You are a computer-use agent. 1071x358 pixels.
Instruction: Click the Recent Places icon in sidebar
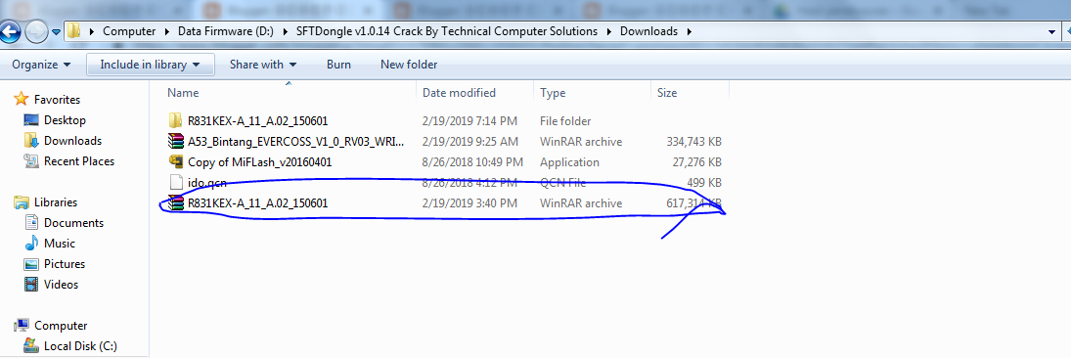[x=31, y=161]
